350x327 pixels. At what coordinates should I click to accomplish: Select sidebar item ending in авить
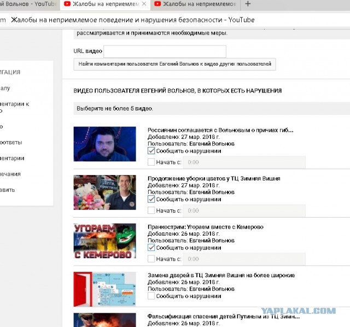[x=7, y=190]
